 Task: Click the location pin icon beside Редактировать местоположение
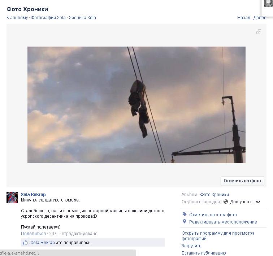click(185, 222)
